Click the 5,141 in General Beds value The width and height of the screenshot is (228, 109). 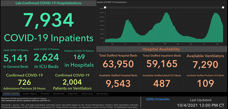(x=16, y=58)
